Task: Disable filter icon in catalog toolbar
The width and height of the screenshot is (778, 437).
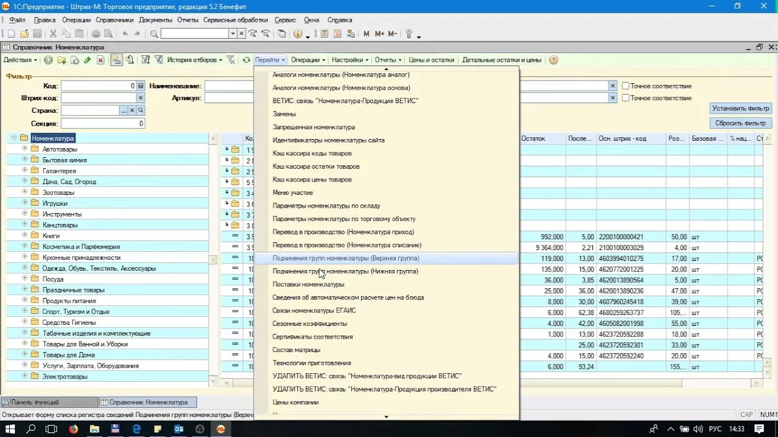Action: 230,60
